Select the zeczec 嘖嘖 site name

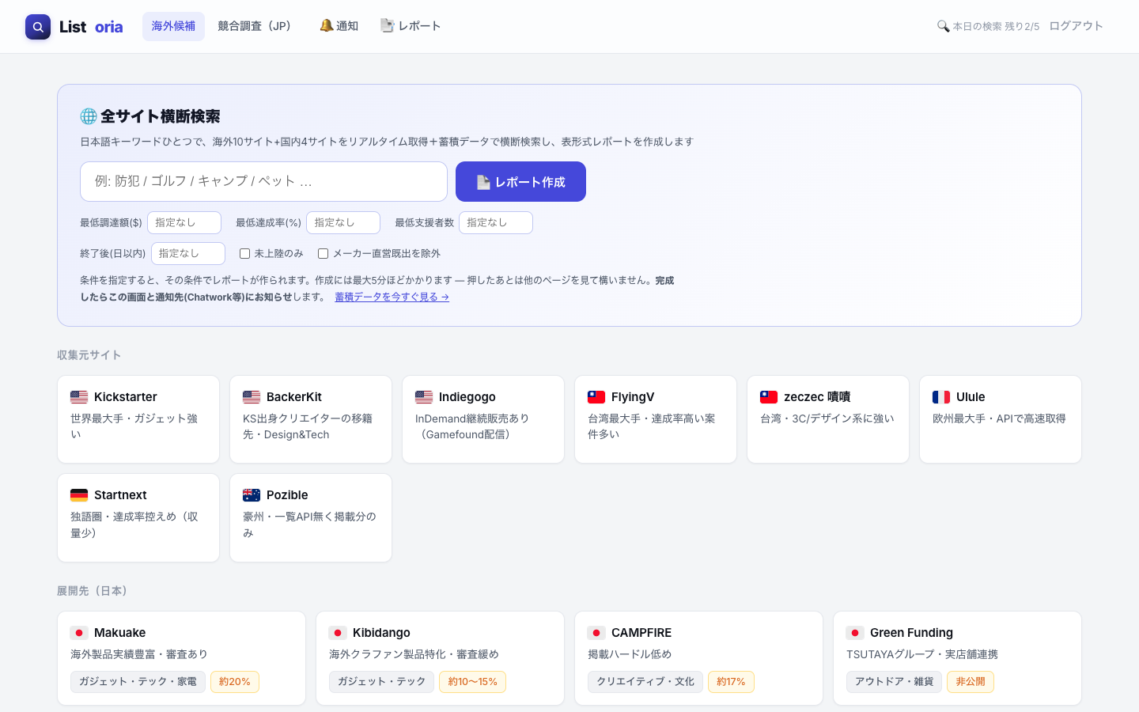[x=817, y=397]
